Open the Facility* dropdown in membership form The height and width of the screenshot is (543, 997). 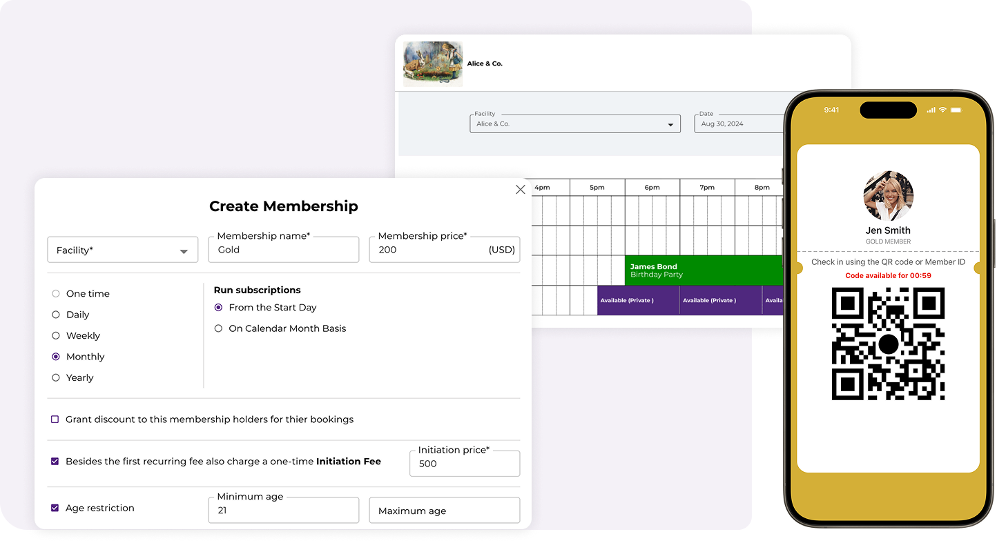[122, 250]
